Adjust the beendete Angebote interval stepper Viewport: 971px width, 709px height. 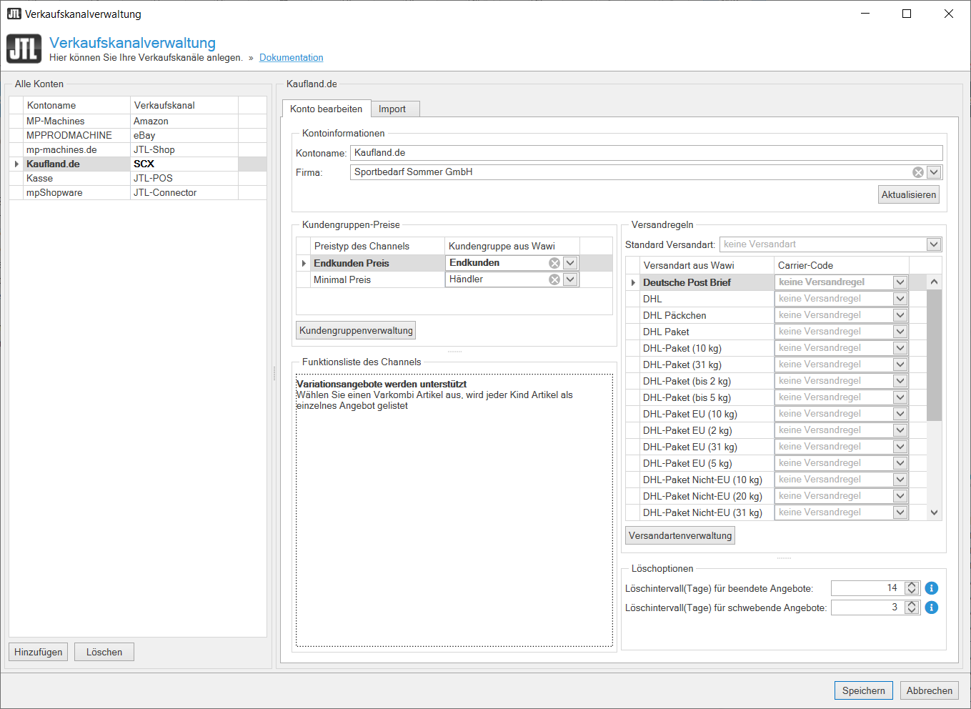click(x=912, y=588)
